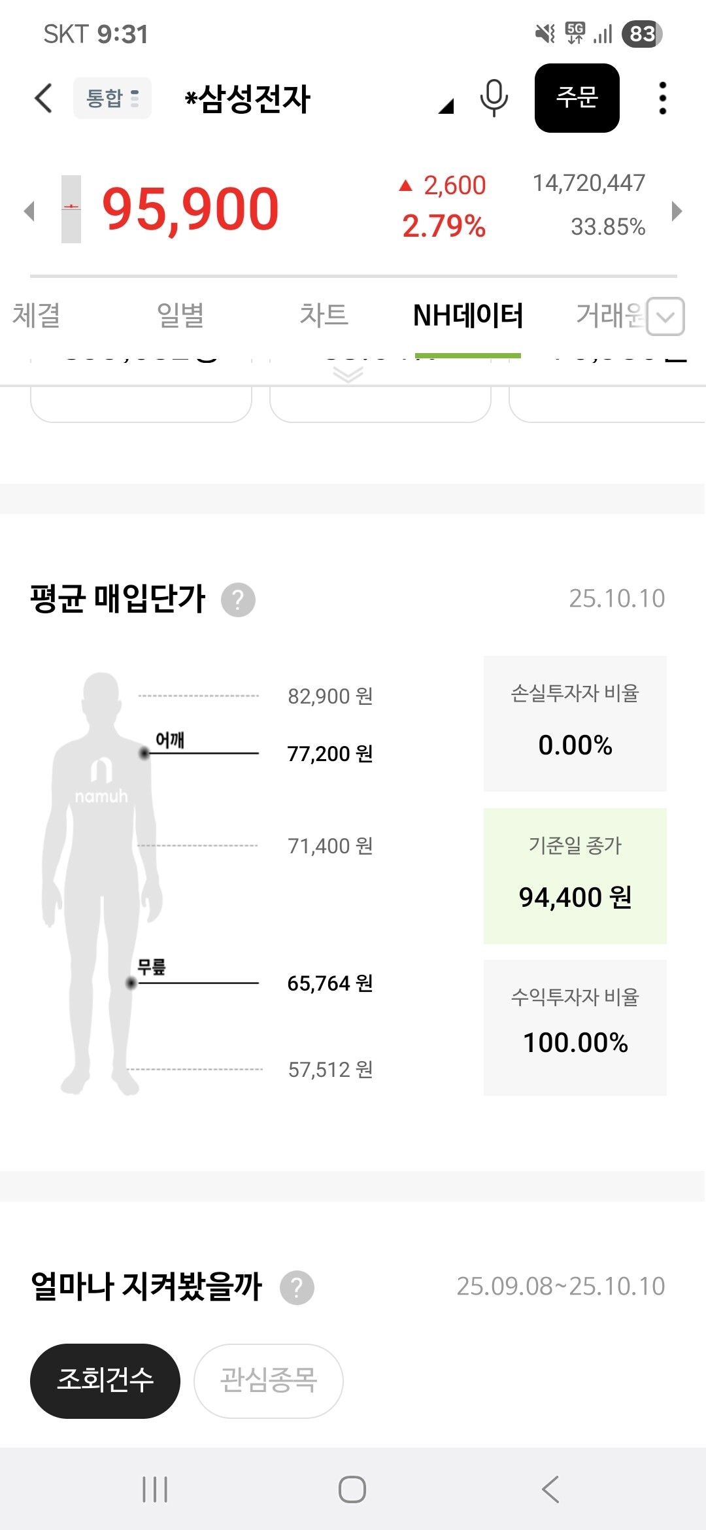This screenshot has width=706, height=1530.
Task: Tap the help icon beside 얼마나 지켜봤을까
Action: point(297,1287)
